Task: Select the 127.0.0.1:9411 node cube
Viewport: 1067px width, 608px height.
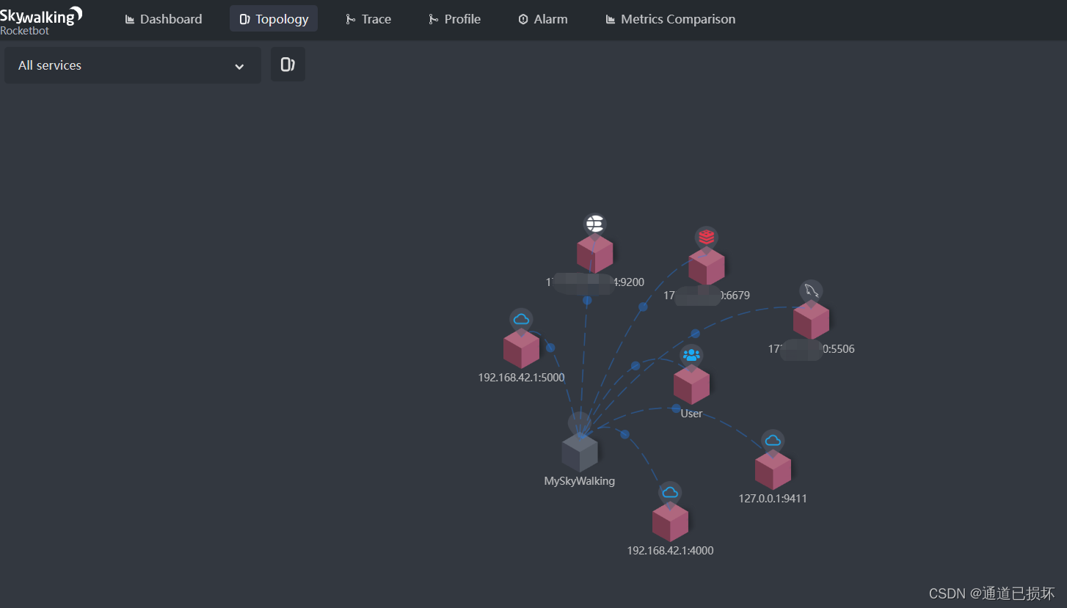Action: pyautogui.click(x=773, y=469)
